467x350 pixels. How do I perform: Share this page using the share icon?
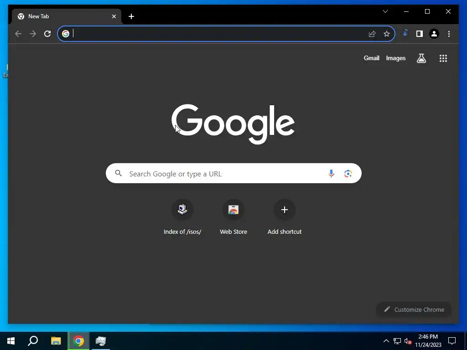(x=372, y=34)
